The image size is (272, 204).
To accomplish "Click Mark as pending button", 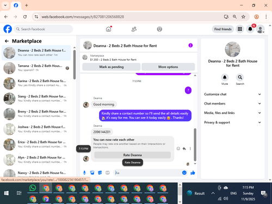I will point(112,67).
